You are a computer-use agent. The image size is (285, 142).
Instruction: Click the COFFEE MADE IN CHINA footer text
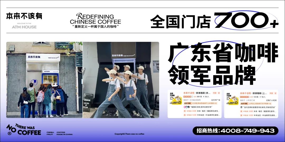coord(65,133)
